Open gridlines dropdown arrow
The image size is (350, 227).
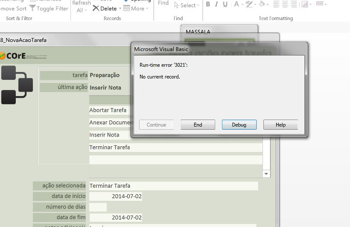pyautogui.click(x=311, y=4)
